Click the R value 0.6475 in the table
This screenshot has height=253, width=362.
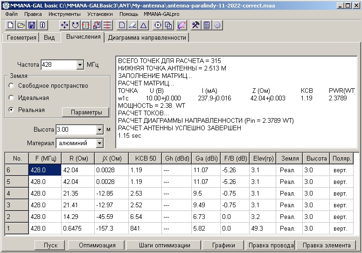tap(78, 228)
